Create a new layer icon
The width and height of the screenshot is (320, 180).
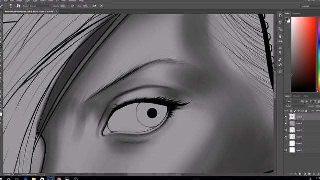[x=314, y=174]
